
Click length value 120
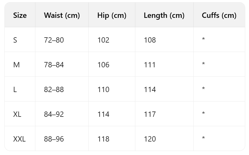[x=150, y=139]
